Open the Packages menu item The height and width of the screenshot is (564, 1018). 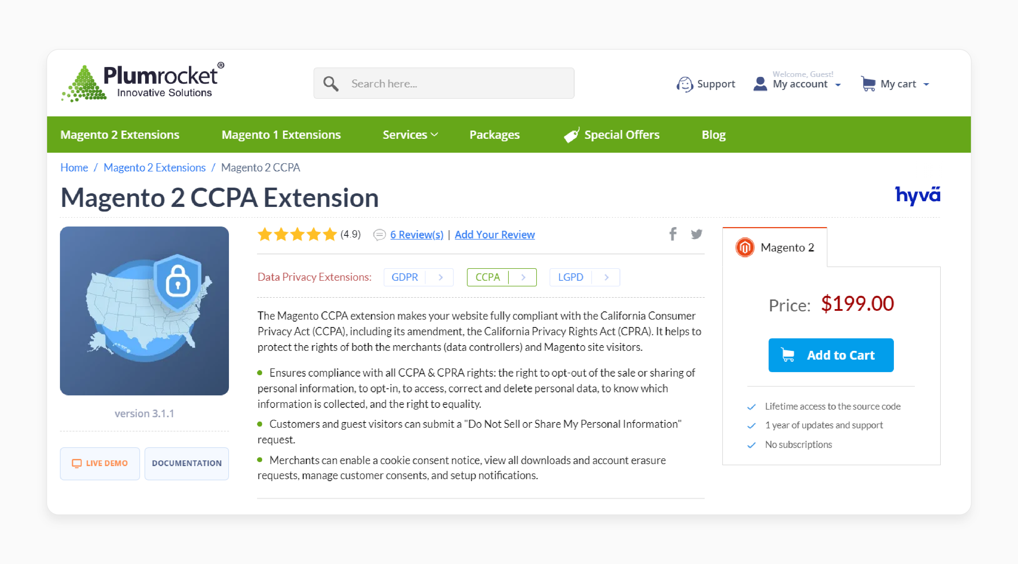tap(495, 135)
